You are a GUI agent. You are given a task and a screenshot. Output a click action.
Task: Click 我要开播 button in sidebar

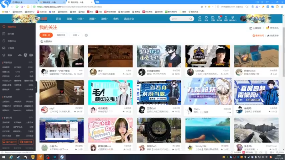pyautogui.click(x=26, y=142)
